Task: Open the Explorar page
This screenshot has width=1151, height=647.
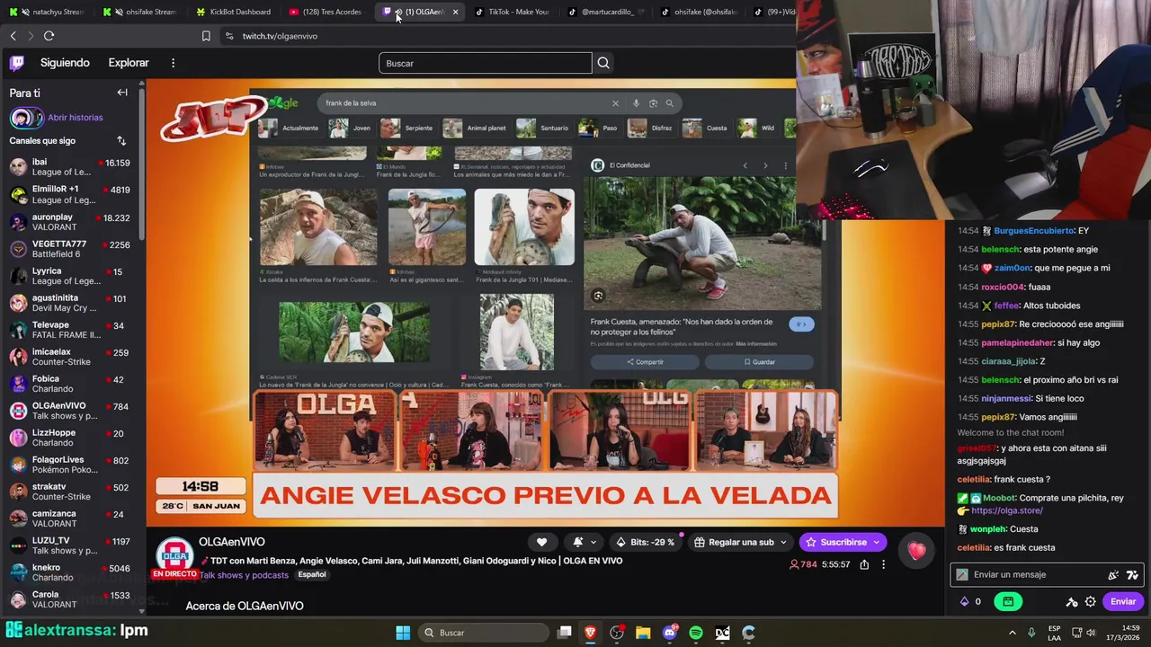Action: [x=129, y=63]
